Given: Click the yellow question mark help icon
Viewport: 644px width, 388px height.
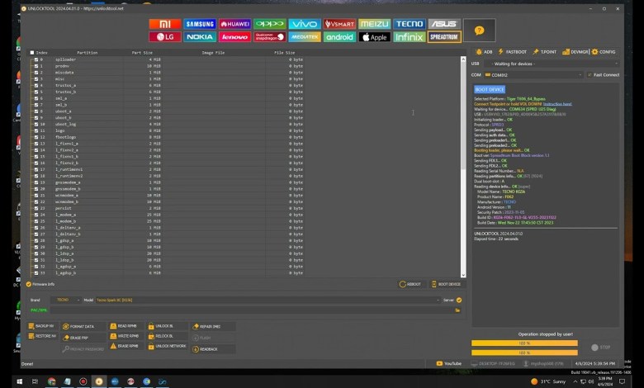Looking at the screenshot, I should pos(479,31).
